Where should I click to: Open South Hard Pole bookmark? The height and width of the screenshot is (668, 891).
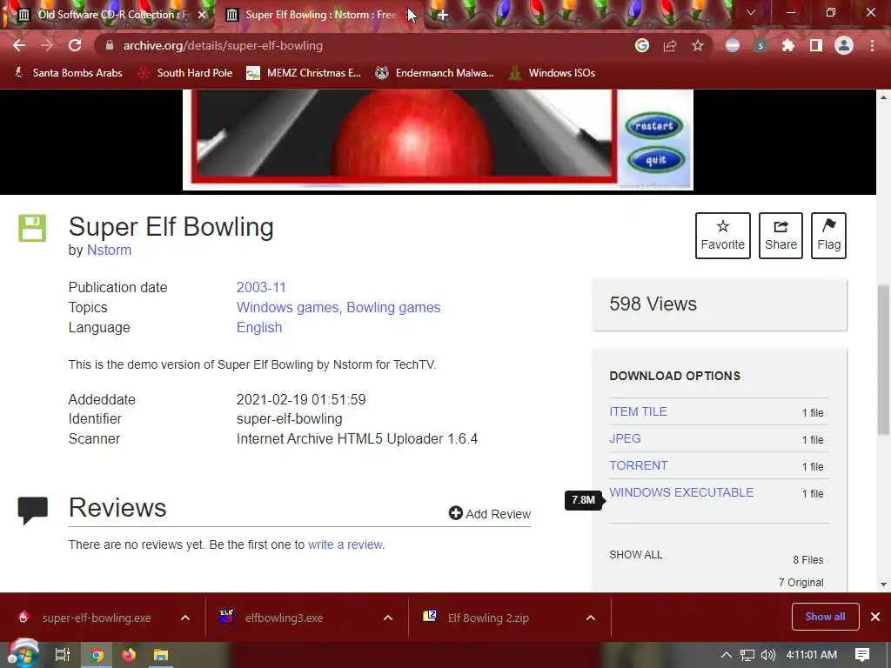click(186, 73)
